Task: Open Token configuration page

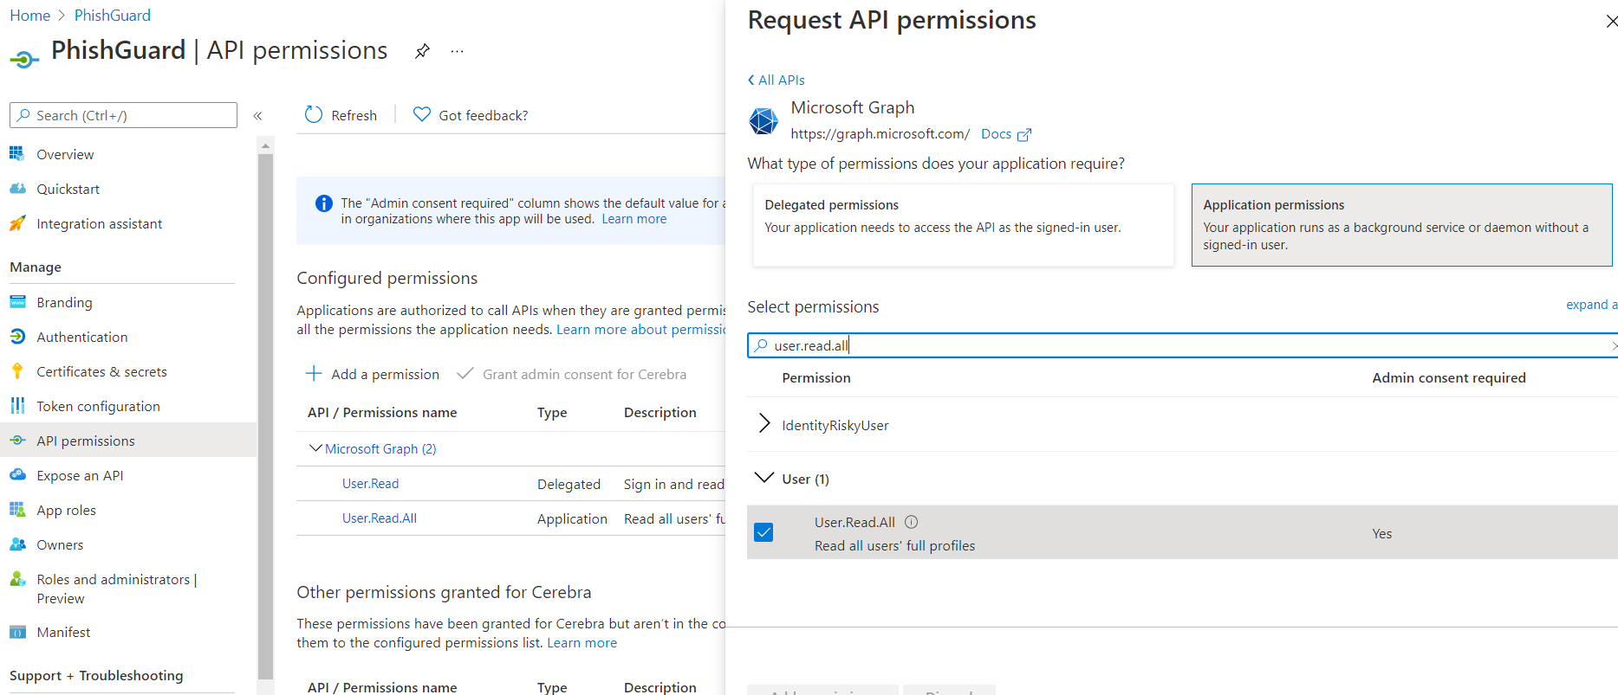Action: pos(98,406)
